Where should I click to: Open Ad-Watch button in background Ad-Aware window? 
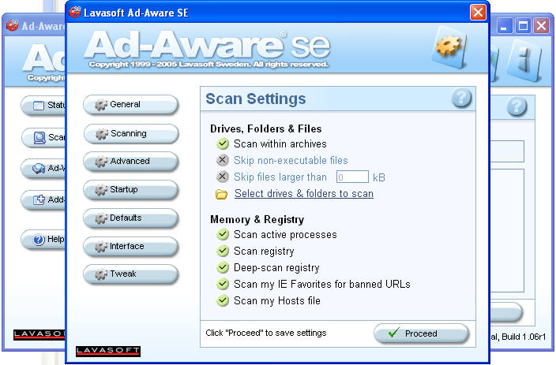[x=43, y=168]
